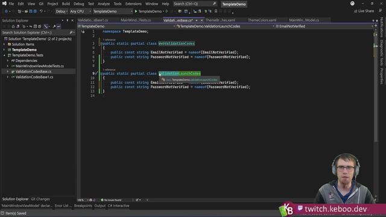Open the TemplateDemo project navigation dropdown
The image size is (386, 217).
[127, 27]
